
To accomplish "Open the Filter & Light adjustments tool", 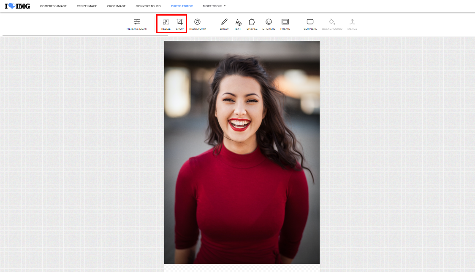I will click(x=137, y=24).
